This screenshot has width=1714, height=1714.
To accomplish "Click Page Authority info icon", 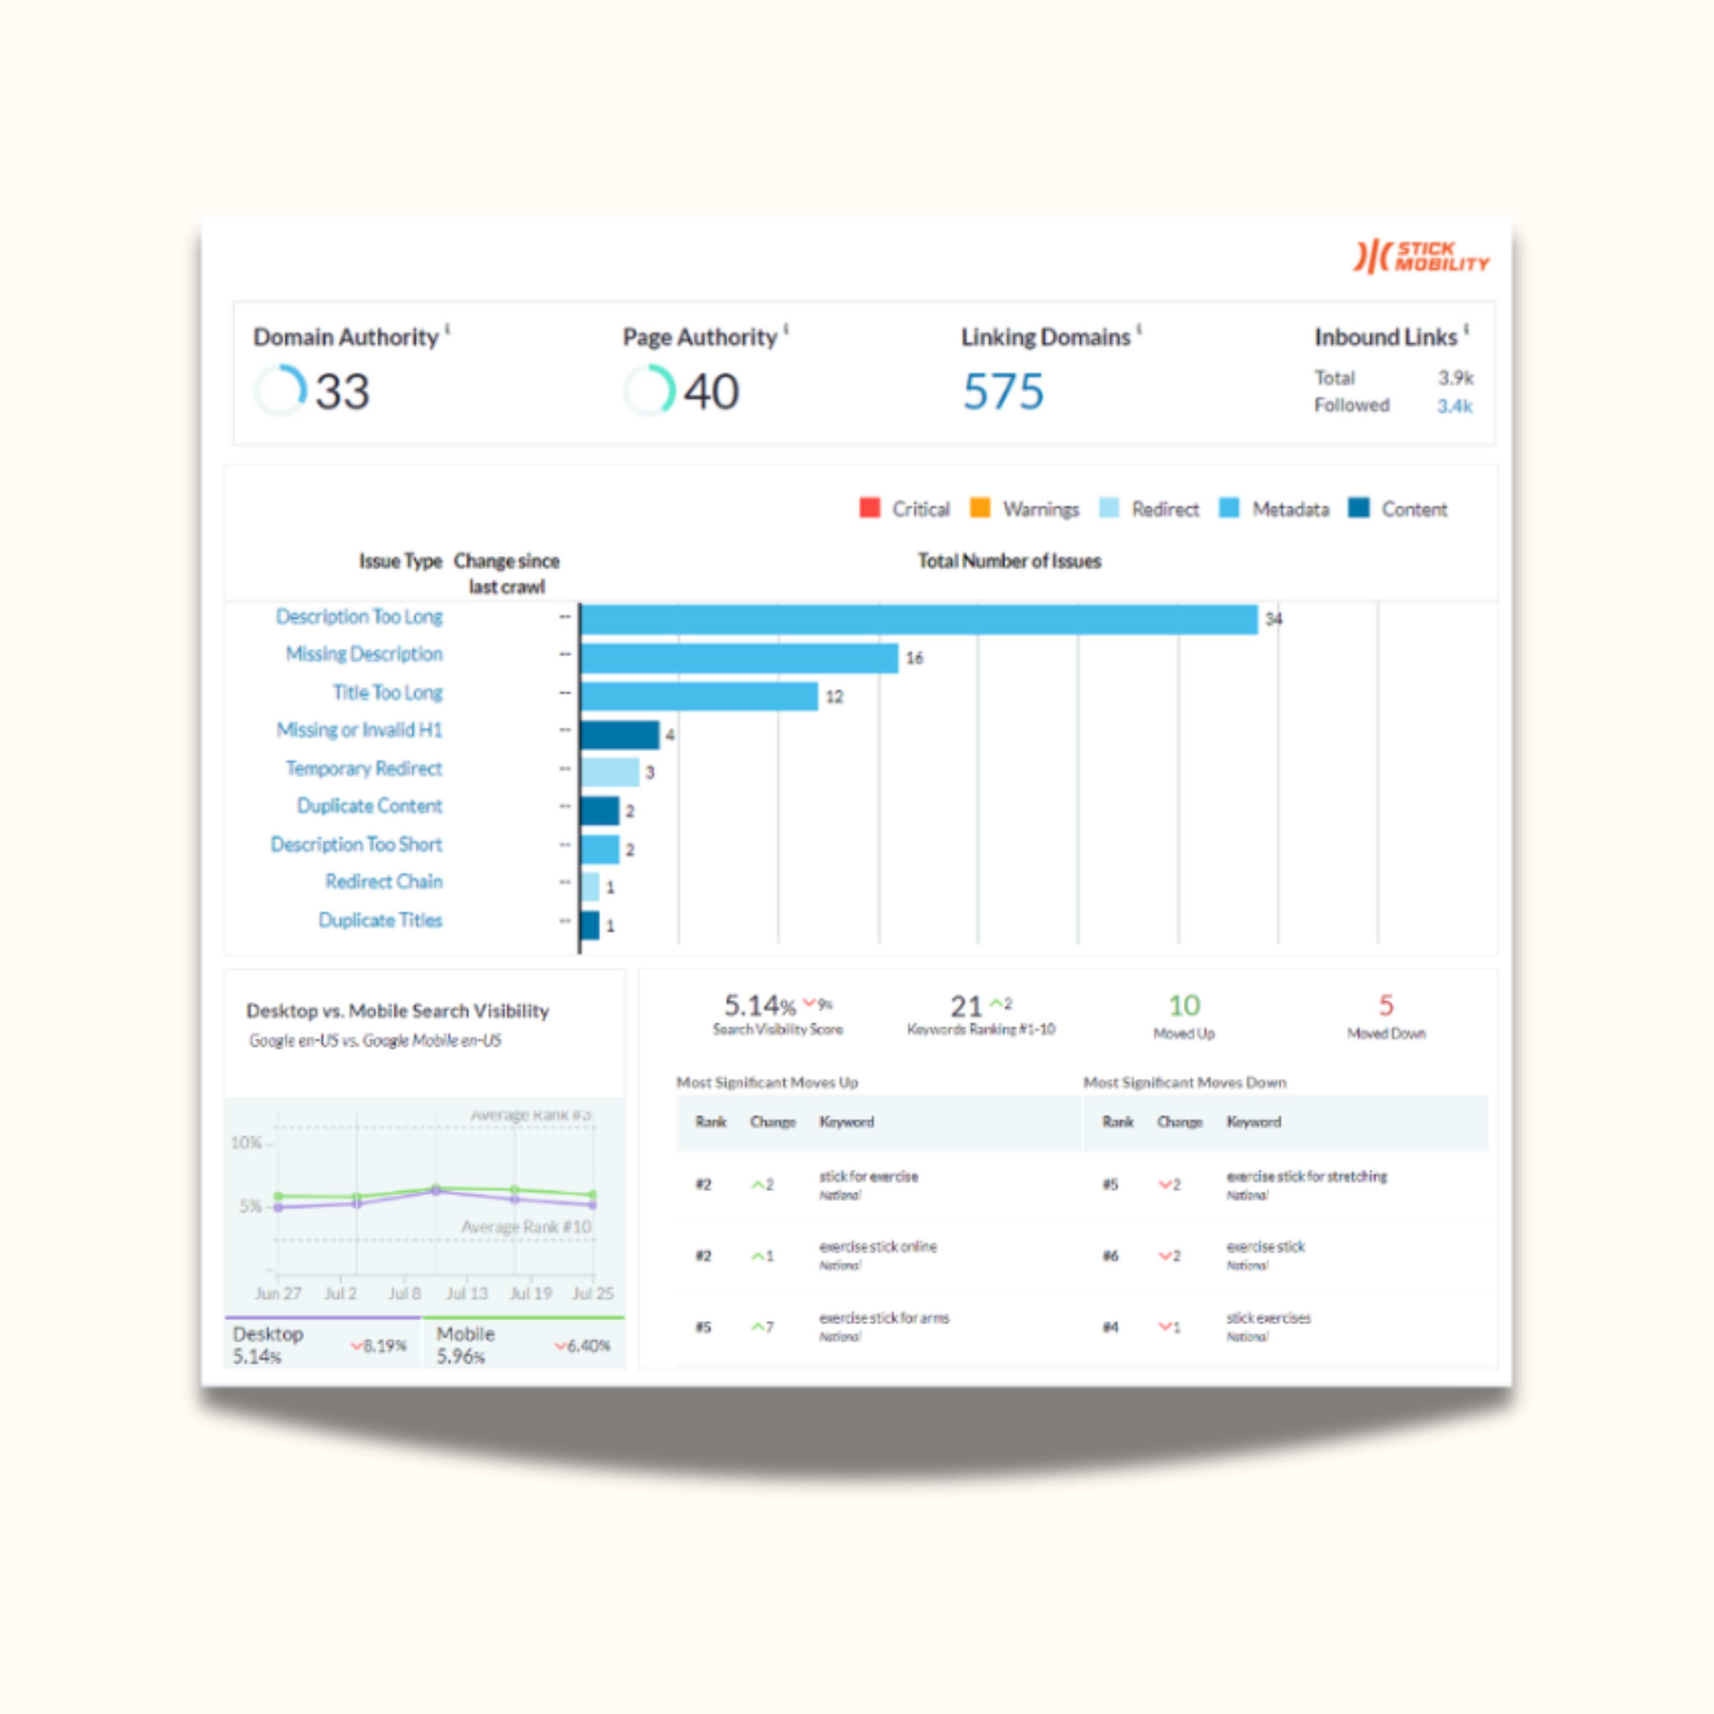I will [786, 330].
